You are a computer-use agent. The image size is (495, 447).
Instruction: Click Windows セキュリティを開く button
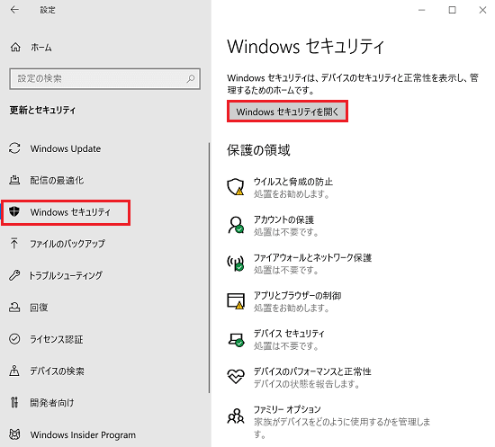point(287,112)
